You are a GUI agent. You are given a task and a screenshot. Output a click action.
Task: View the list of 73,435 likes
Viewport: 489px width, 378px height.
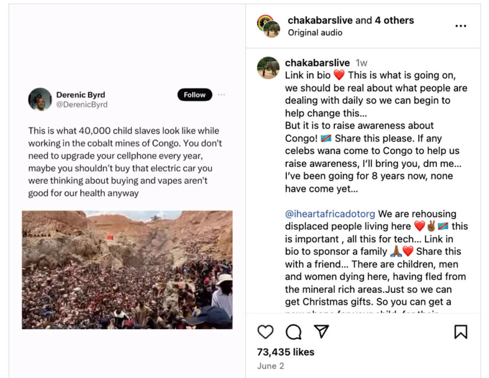(285, 352)
